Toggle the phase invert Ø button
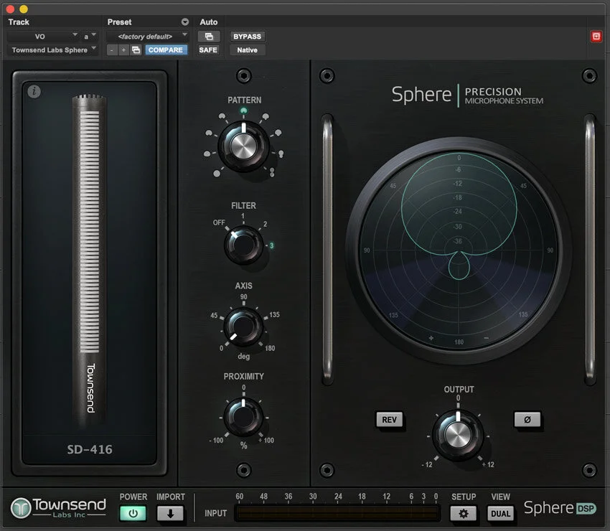 527,420
